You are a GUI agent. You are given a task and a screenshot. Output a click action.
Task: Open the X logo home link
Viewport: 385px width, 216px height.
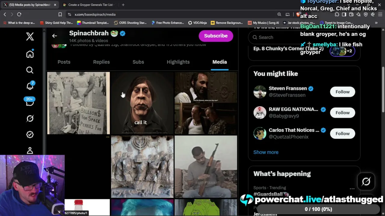30,37
